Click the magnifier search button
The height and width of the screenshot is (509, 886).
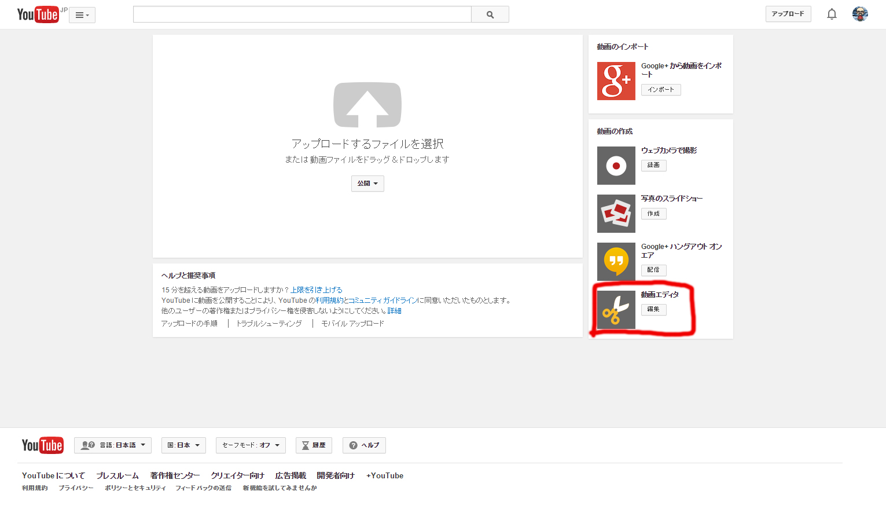click(490, 14)
